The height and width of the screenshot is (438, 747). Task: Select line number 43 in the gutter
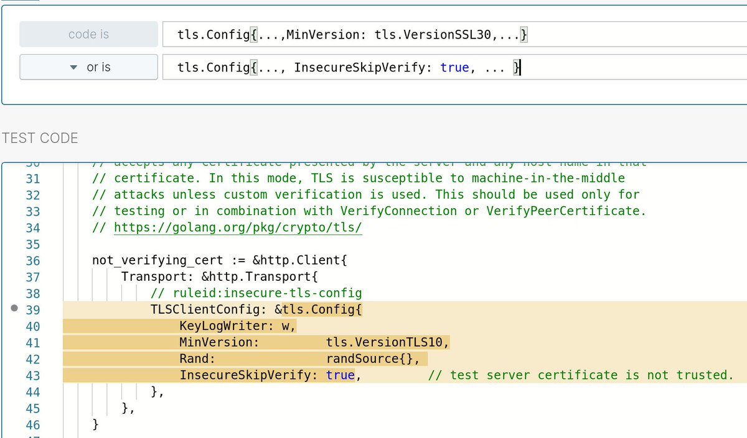(x=32, y=375)
